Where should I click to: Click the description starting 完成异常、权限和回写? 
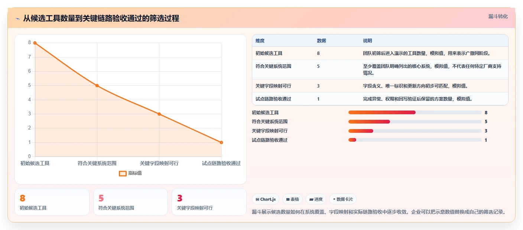point(418,99)
